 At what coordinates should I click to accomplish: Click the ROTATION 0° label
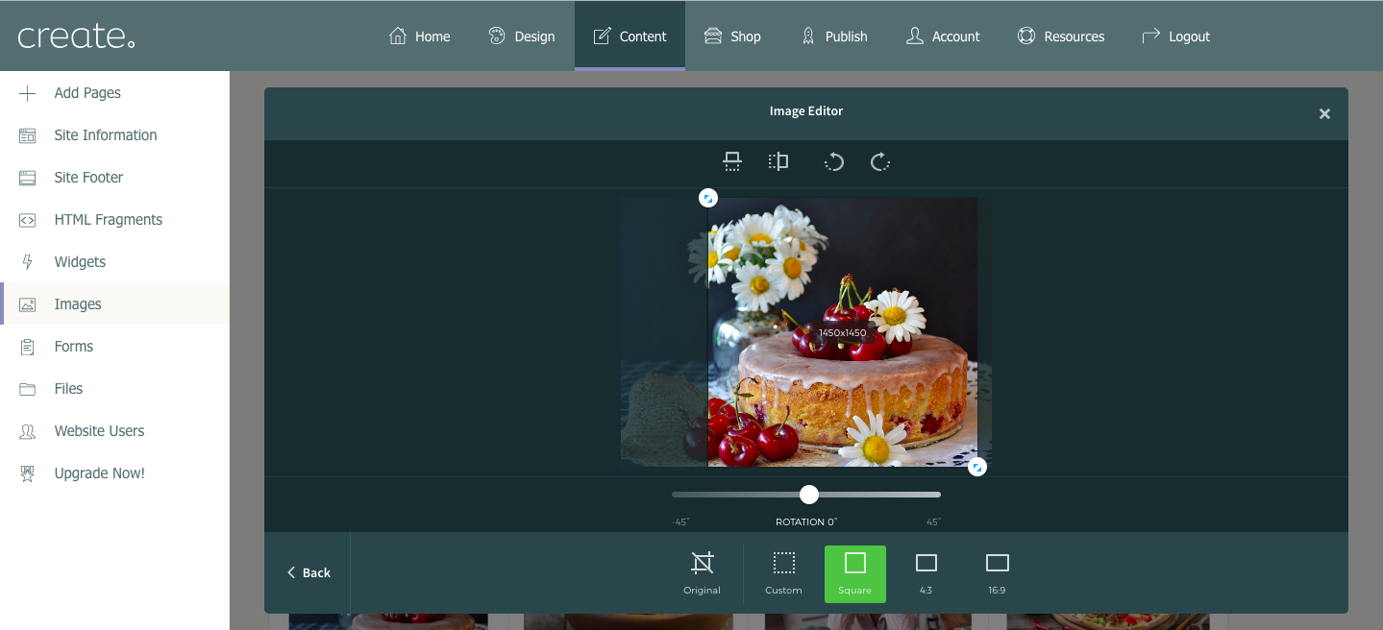pyautogui.click(x=806, y=522)
